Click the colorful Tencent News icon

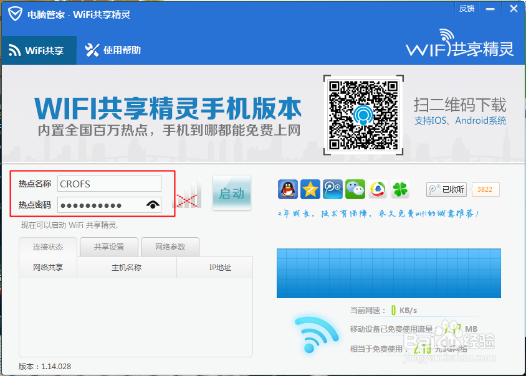[378, 189]
